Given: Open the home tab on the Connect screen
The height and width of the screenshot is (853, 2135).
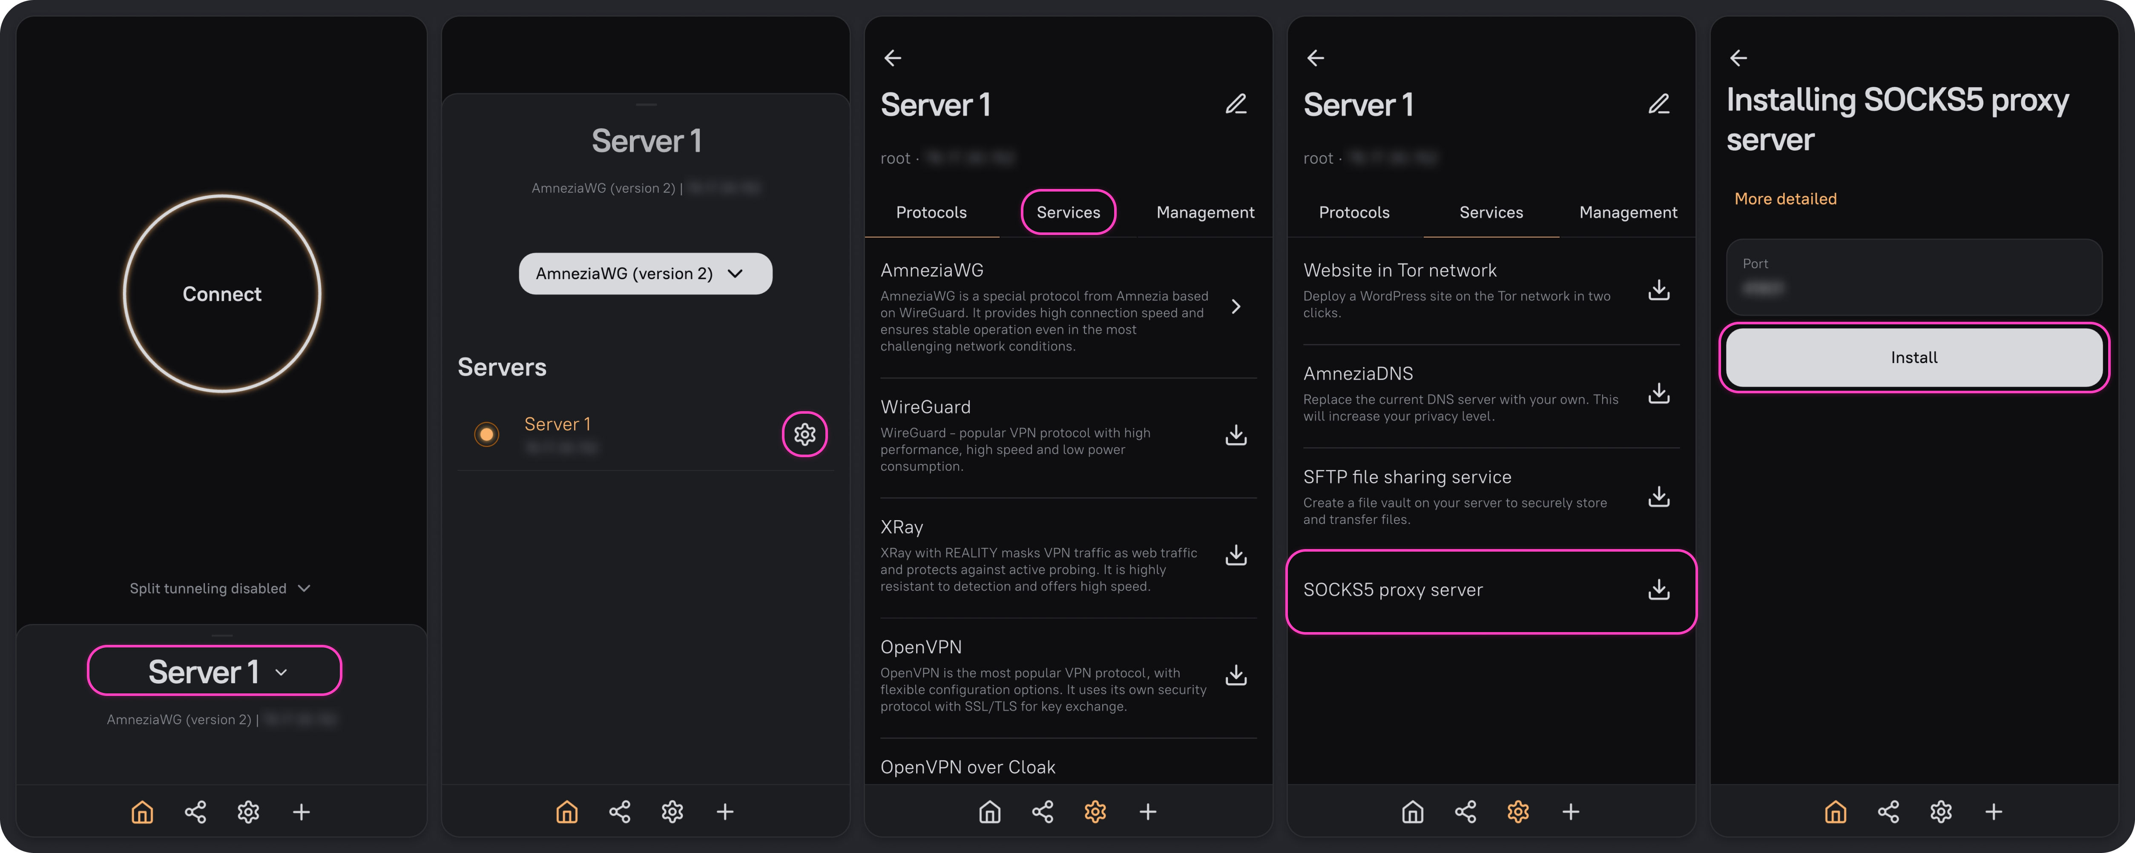Looking at the screenshot, I should (x=143, y=812).
